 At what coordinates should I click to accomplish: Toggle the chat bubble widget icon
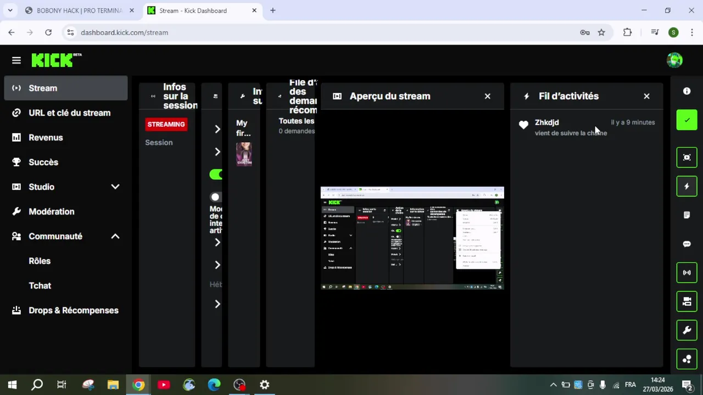click(x=687, y=244)
